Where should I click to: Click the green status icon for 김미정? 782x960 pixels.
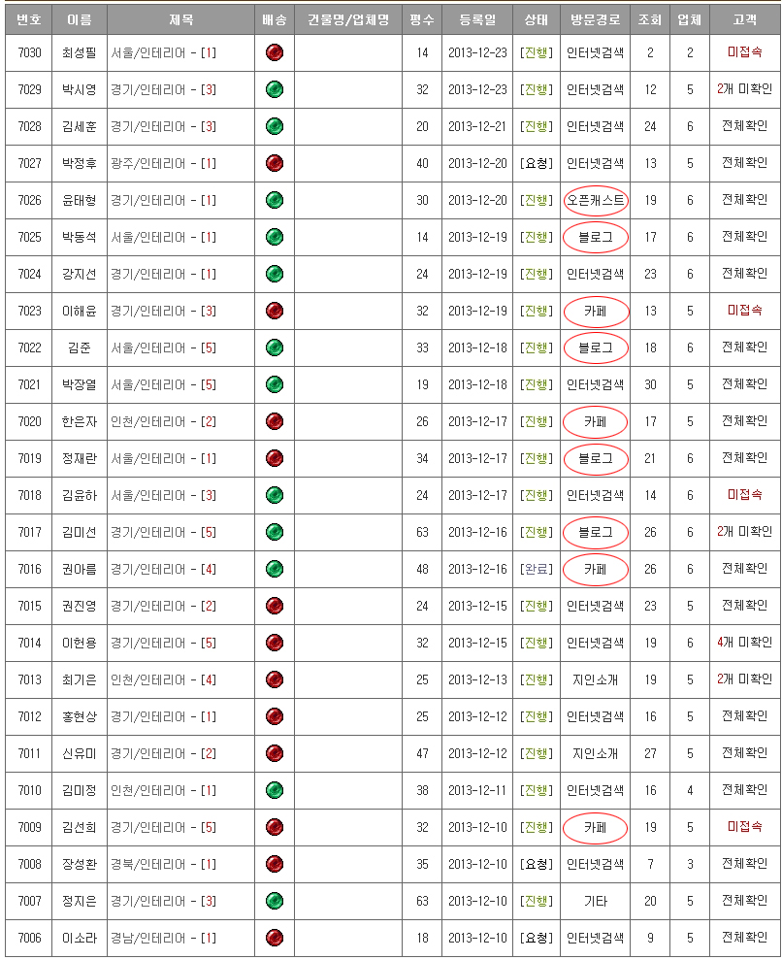[275, 790]
